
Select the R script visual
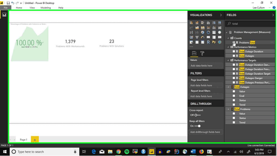click(208, 42)
